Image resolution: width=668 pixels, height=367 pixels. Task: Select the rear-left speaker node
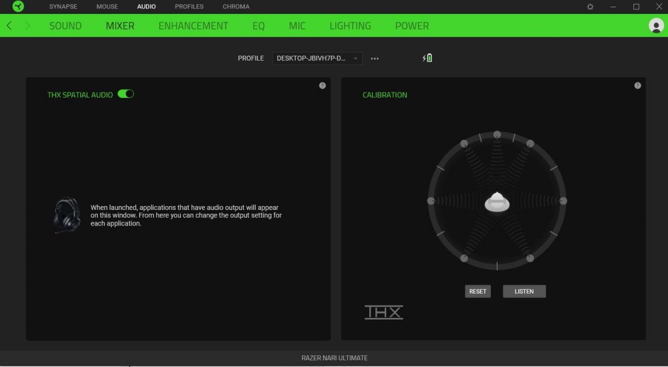click(464, 258)
